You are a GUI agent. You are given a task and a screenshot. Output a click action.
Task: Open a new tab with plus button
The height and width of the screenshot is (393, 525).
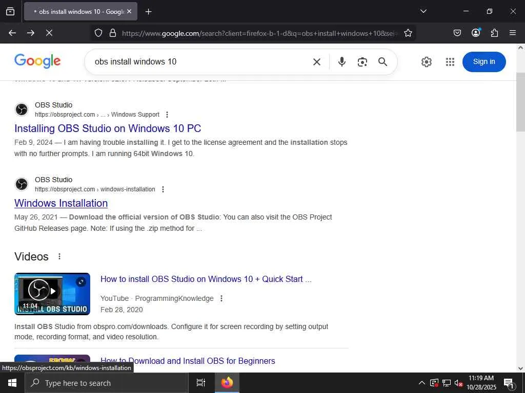(x=148, y=12)
